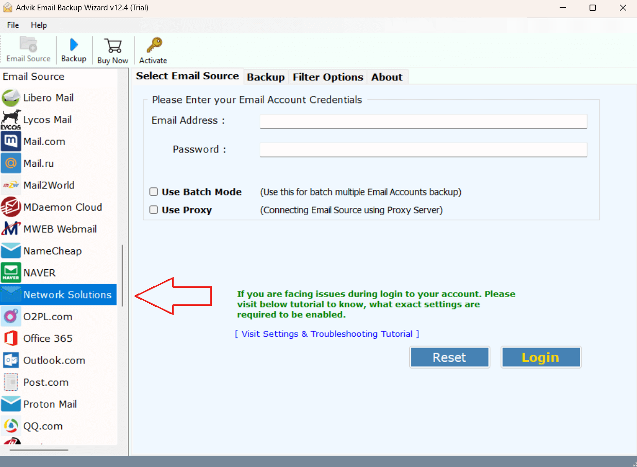637x467 pixels.
Task: Pick the MDaemon Cloud icon
Action: pyautogui.click(x=11, y=207)
